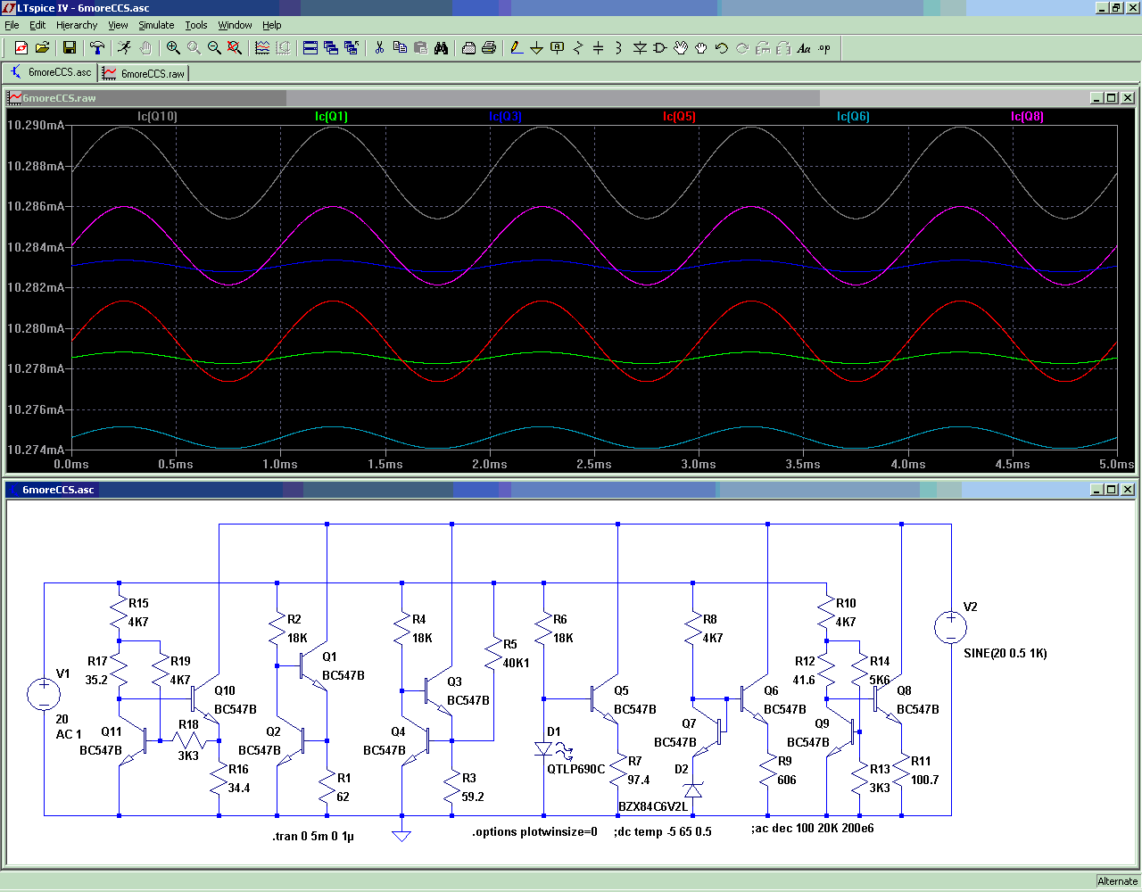Open the Help menu
This screenshot has width=1142, height=892.
[272, 25]
